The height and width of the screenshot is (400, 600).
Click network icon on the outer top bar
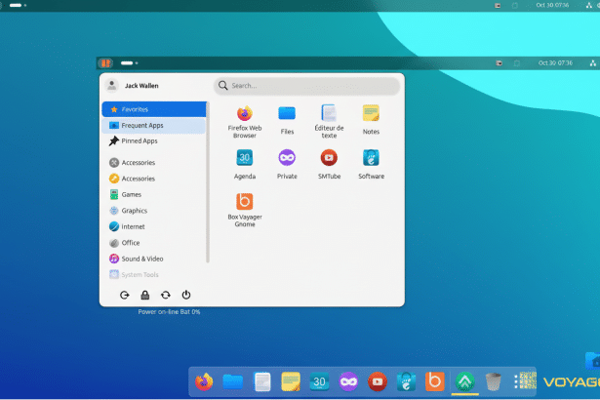(589, 5)
